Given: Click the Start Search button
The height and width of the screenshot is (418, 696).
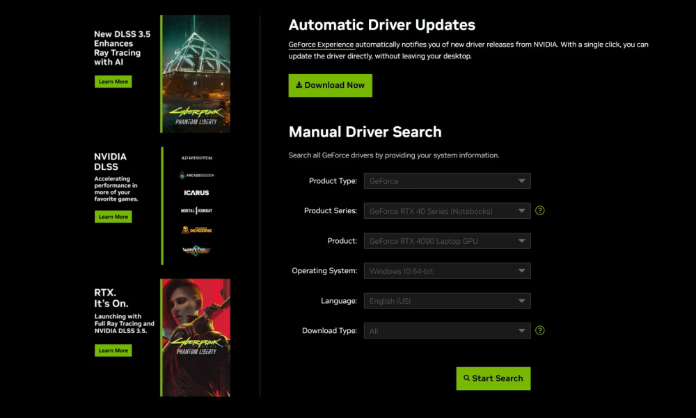Looking at the screenshot, I should click(x=493, y=378).
